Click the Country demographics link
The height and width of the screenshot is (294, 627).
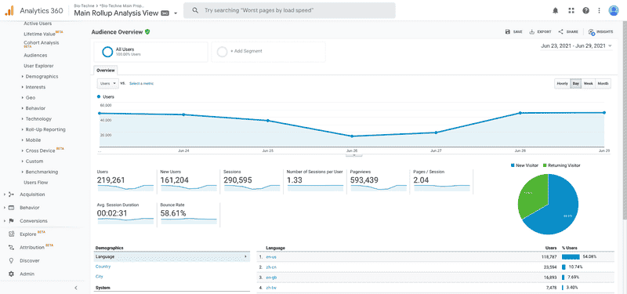103,267
